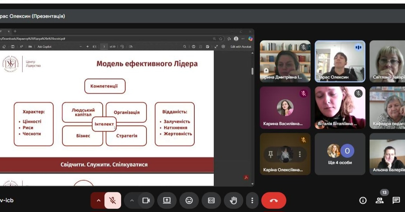The image size is (405, 212).
Task: Open meeting details info icon
Action: click(x=363, y=201)
